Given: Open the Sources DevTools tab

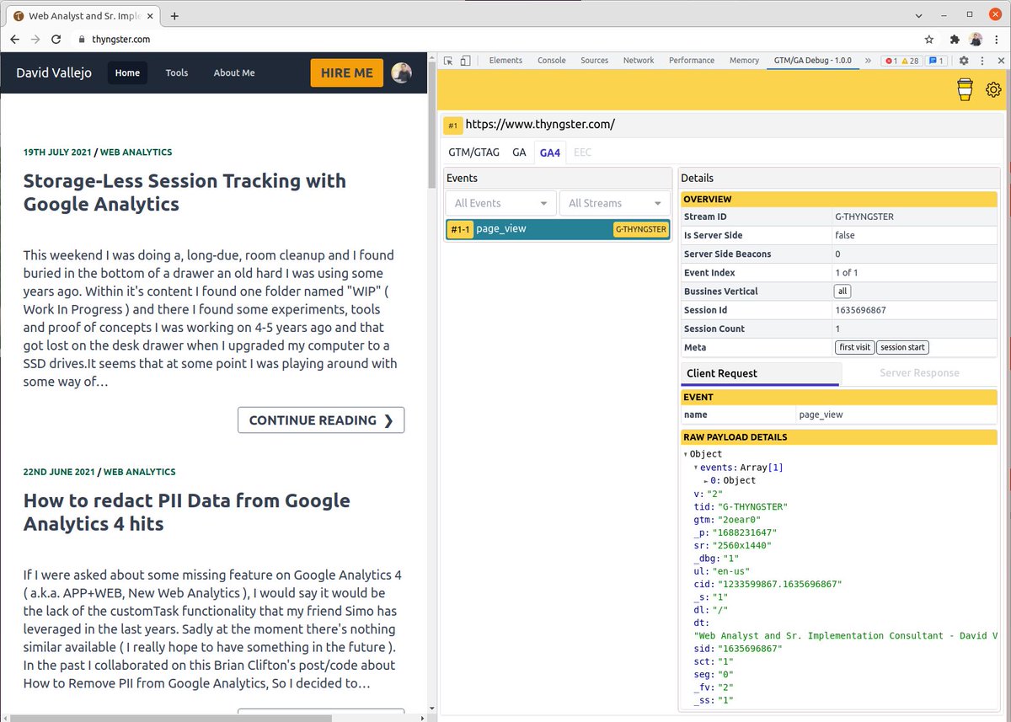Looking at the screenshot, I should [x=594, y=61].
